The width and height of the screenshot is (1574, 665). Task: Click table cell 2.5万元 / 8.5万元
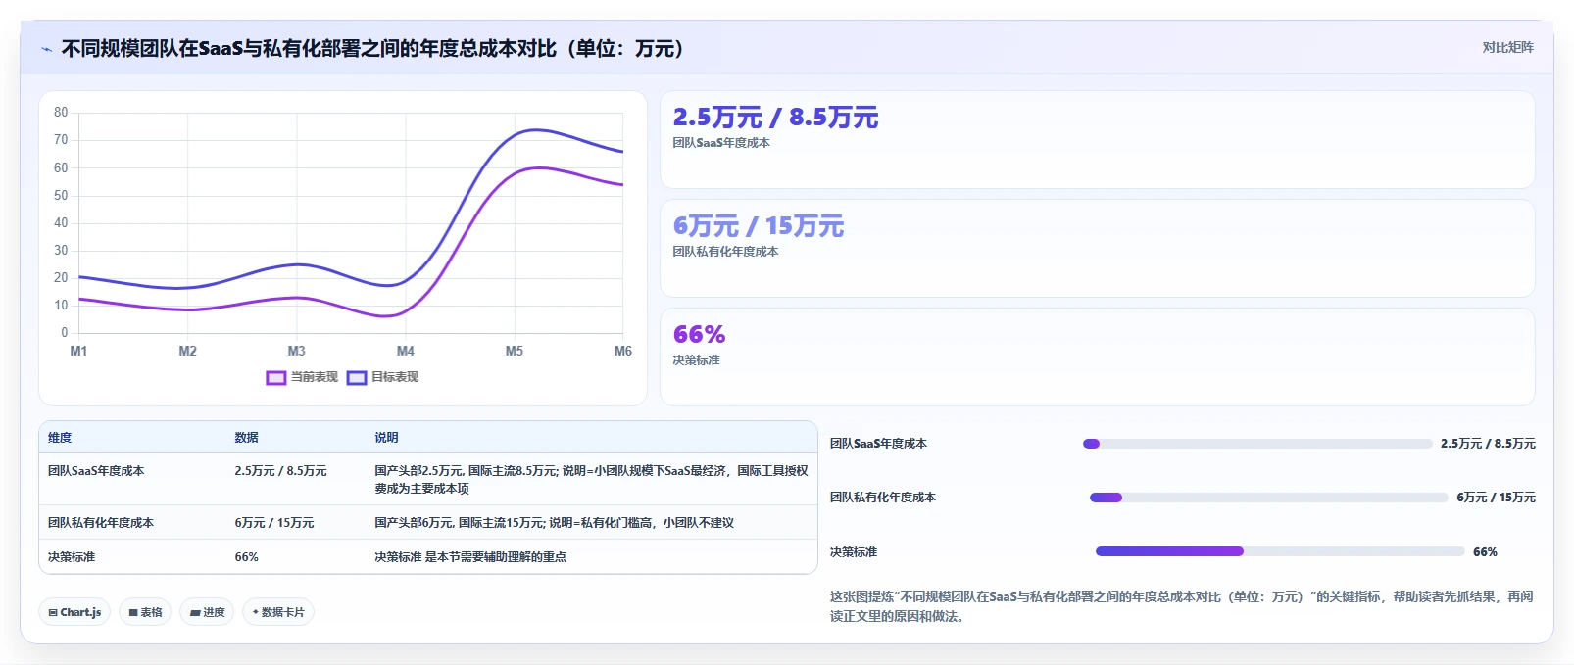pos(280,471)
